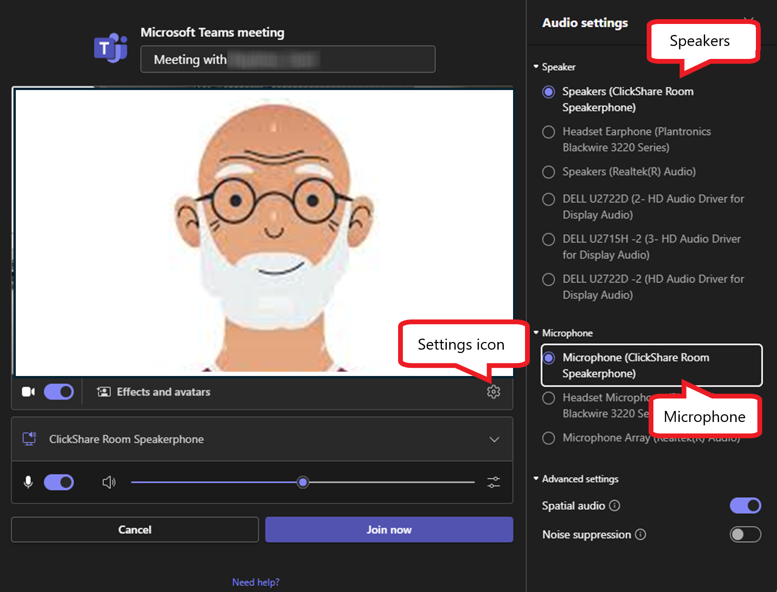Click the microphone icon

[x=28, y=482]
